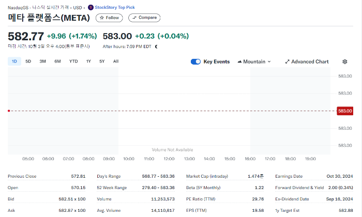Click the Bid value 582.51 x 100

point(72,199)
